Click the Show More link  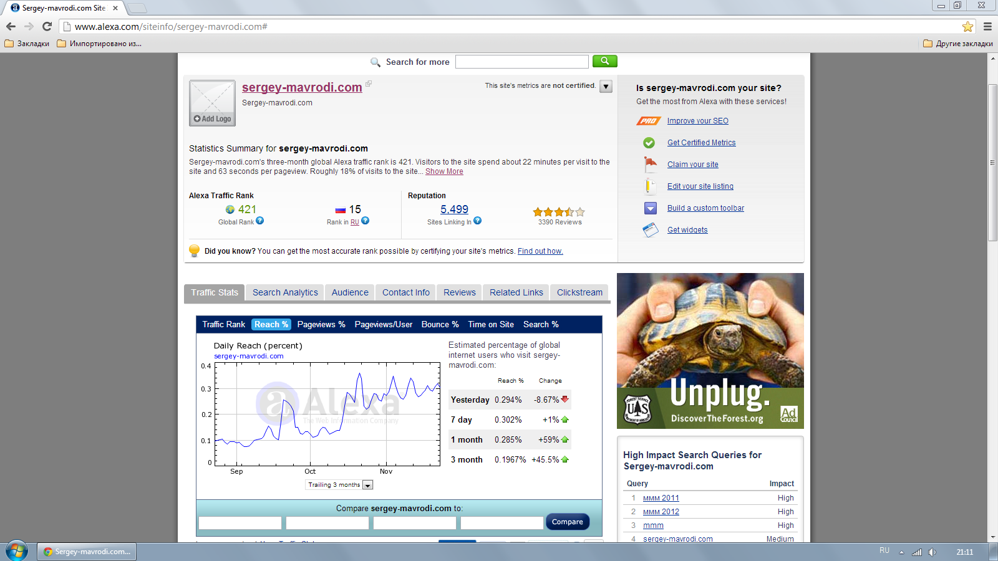(444, 171)
